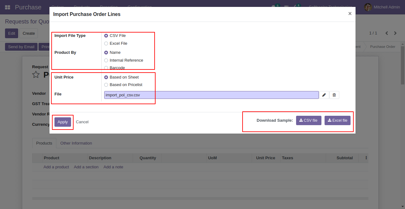This screenshot has width=405, height=209.
Task: Click the import_pol_csv.csv file field
Action: point(212,95)
